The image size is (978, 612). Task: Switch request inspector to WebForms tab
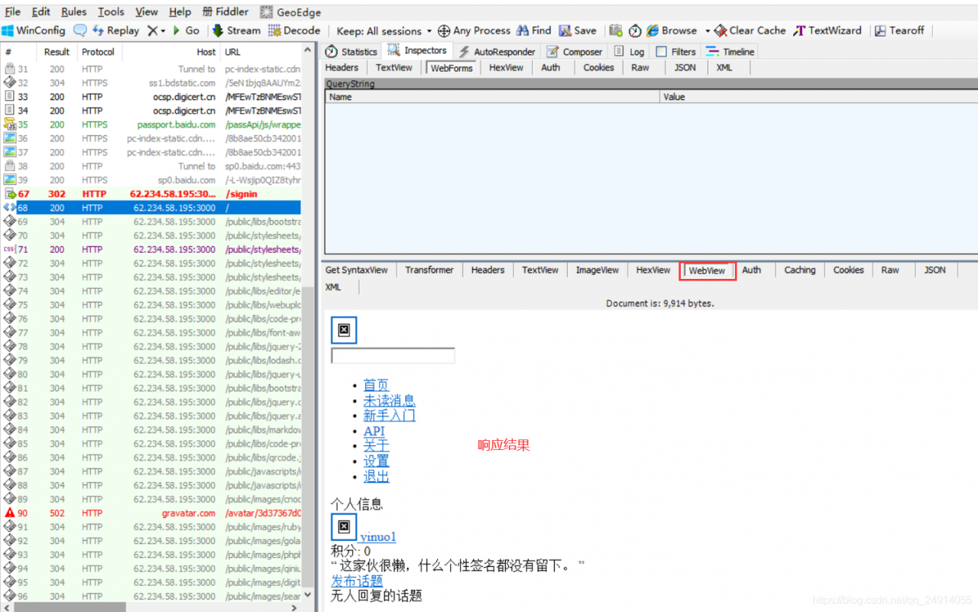[452, 68]
